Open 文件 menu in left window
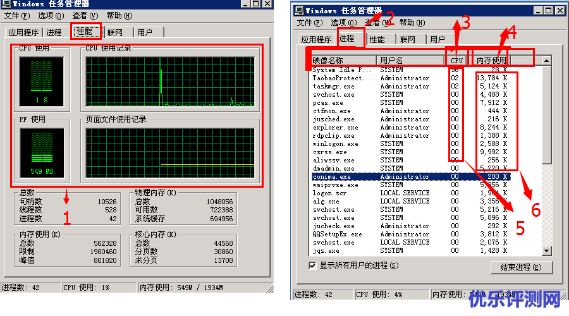Viewport: 569px width, 316px height. 16,16
